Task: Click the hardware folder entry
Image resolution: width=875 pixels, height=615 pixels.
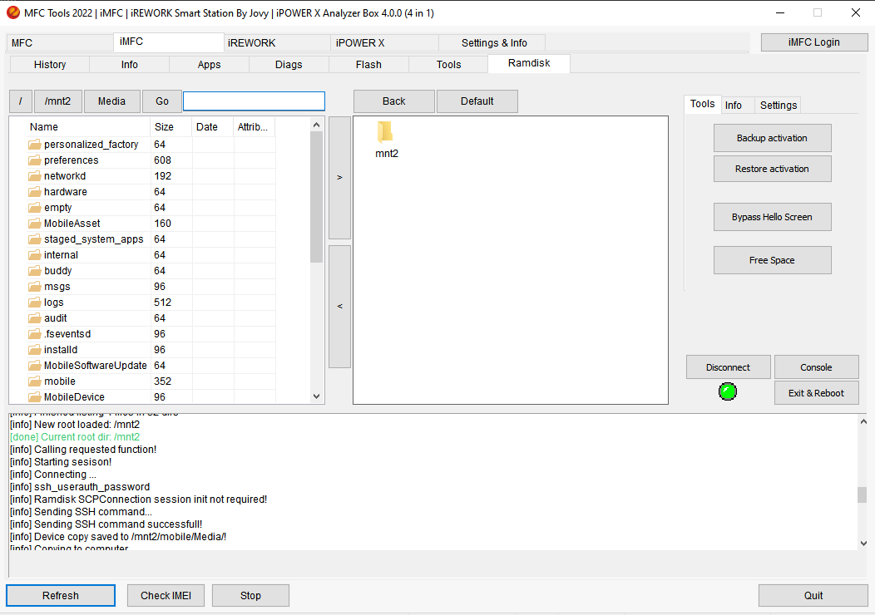Action: coord(65,192)
